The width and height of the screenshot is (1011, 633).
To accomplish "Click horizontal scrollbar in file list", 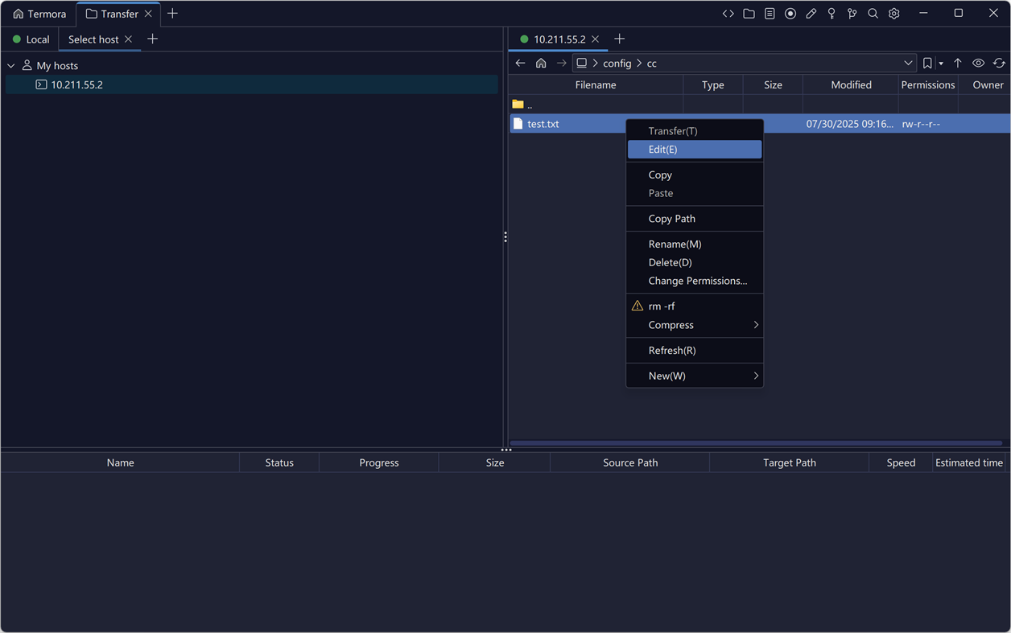I will pos(756,443).
